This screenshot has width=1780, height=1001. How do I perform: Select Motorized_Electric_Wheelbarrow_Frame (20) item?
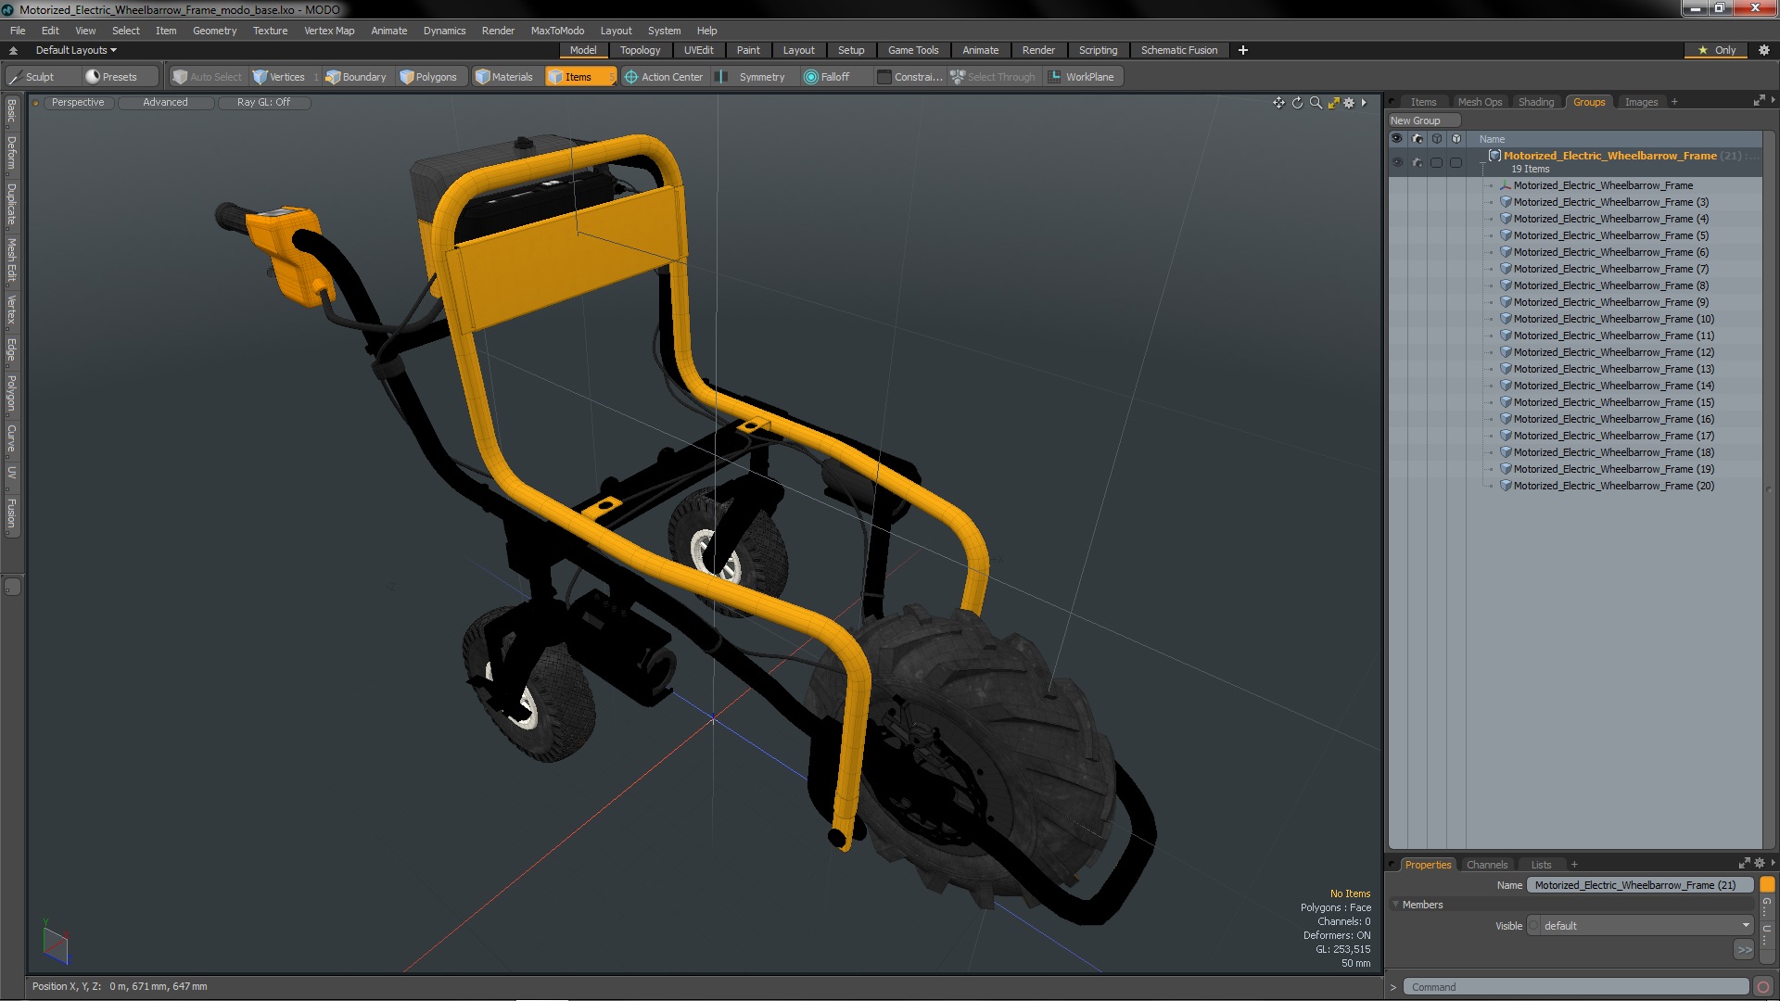coord(1613,486)
